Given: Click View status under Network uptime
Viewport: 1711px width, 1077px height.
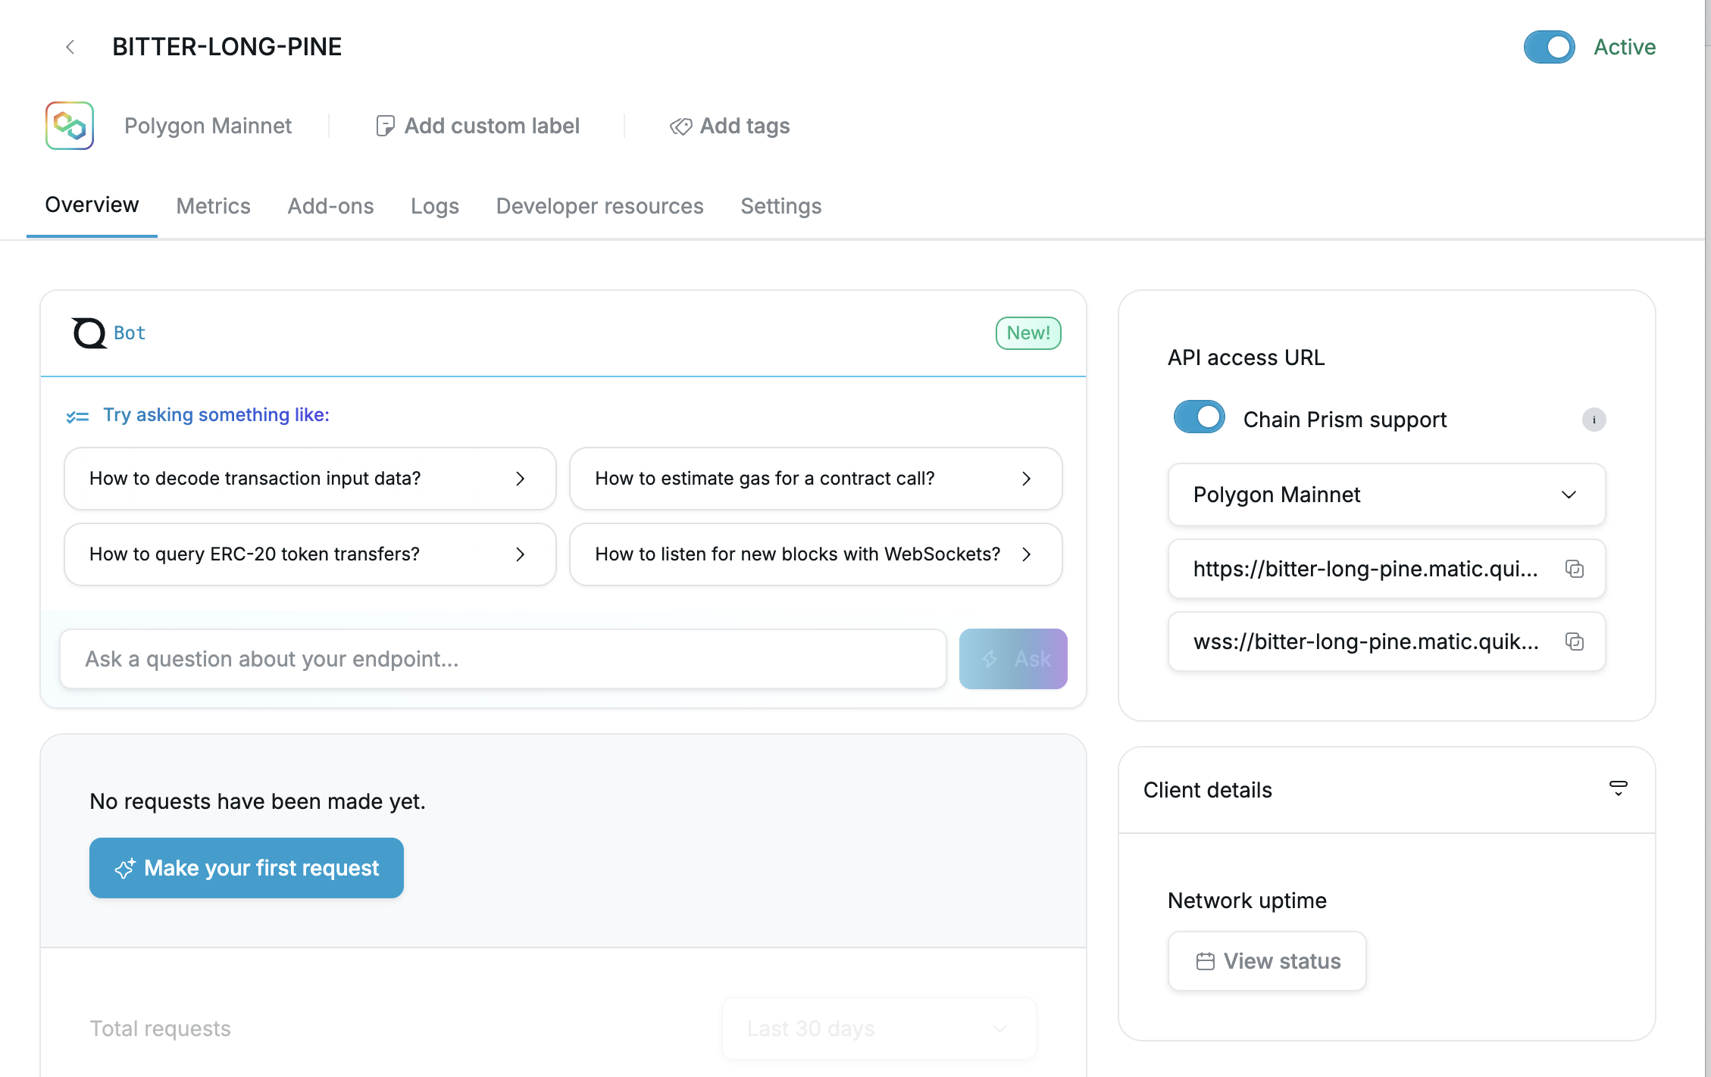Looking at the screenshot, I should point(1266,960).
